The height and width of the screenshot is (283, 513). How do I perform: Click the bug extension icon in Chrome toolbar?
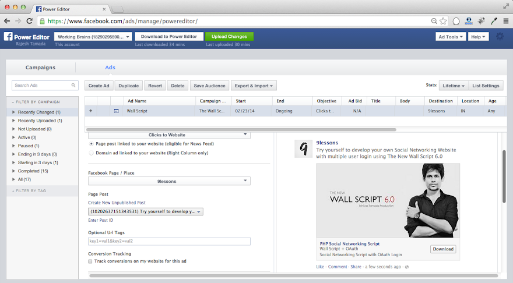pyautogui.click(x=482, y=21)
